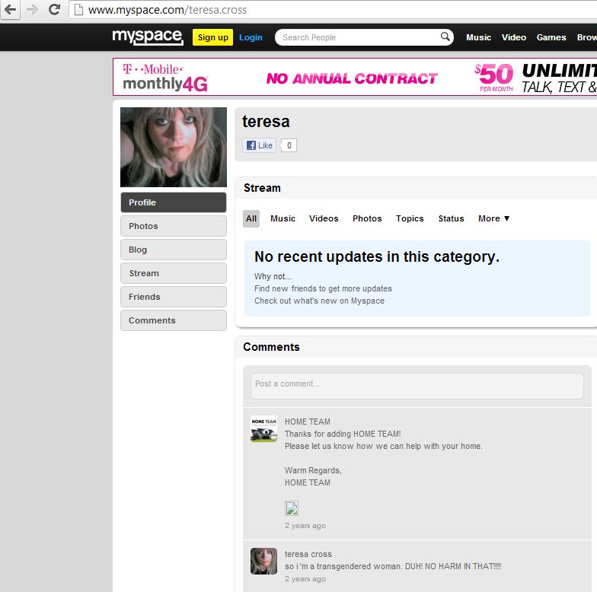Viewport: 597px width, 592px height.
Task: Click 'Find new friends to get more updates'
Action: (x=323, y=289)
